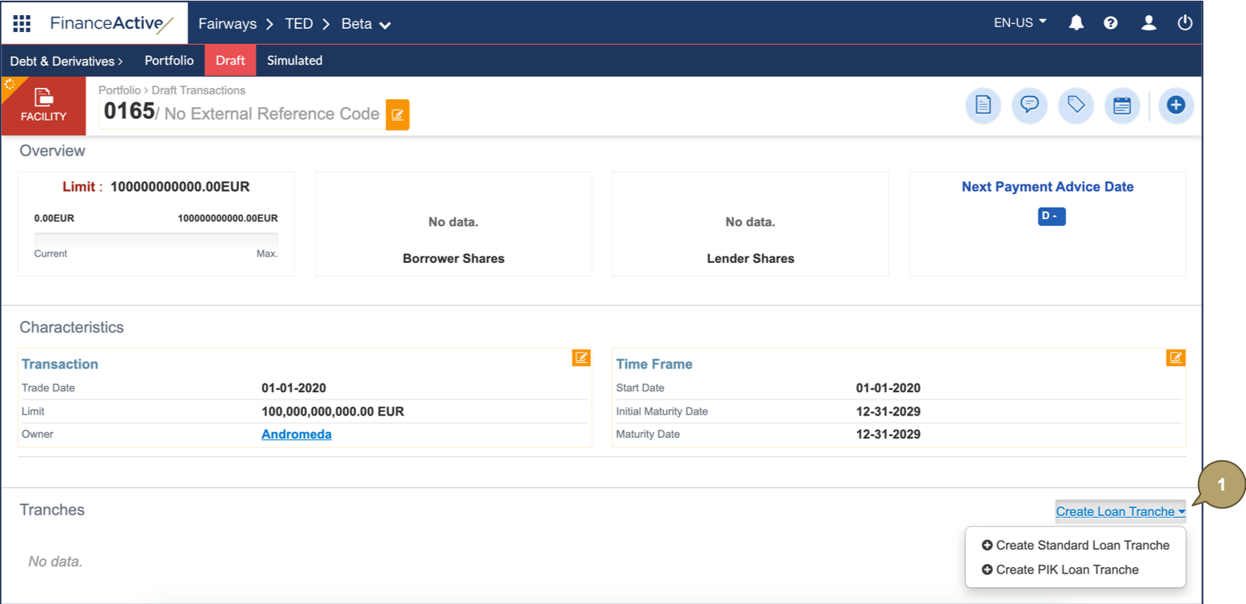Expand the Beta environment dropdown
Viewport: 1246px width, 604px height.
[366, 24]
